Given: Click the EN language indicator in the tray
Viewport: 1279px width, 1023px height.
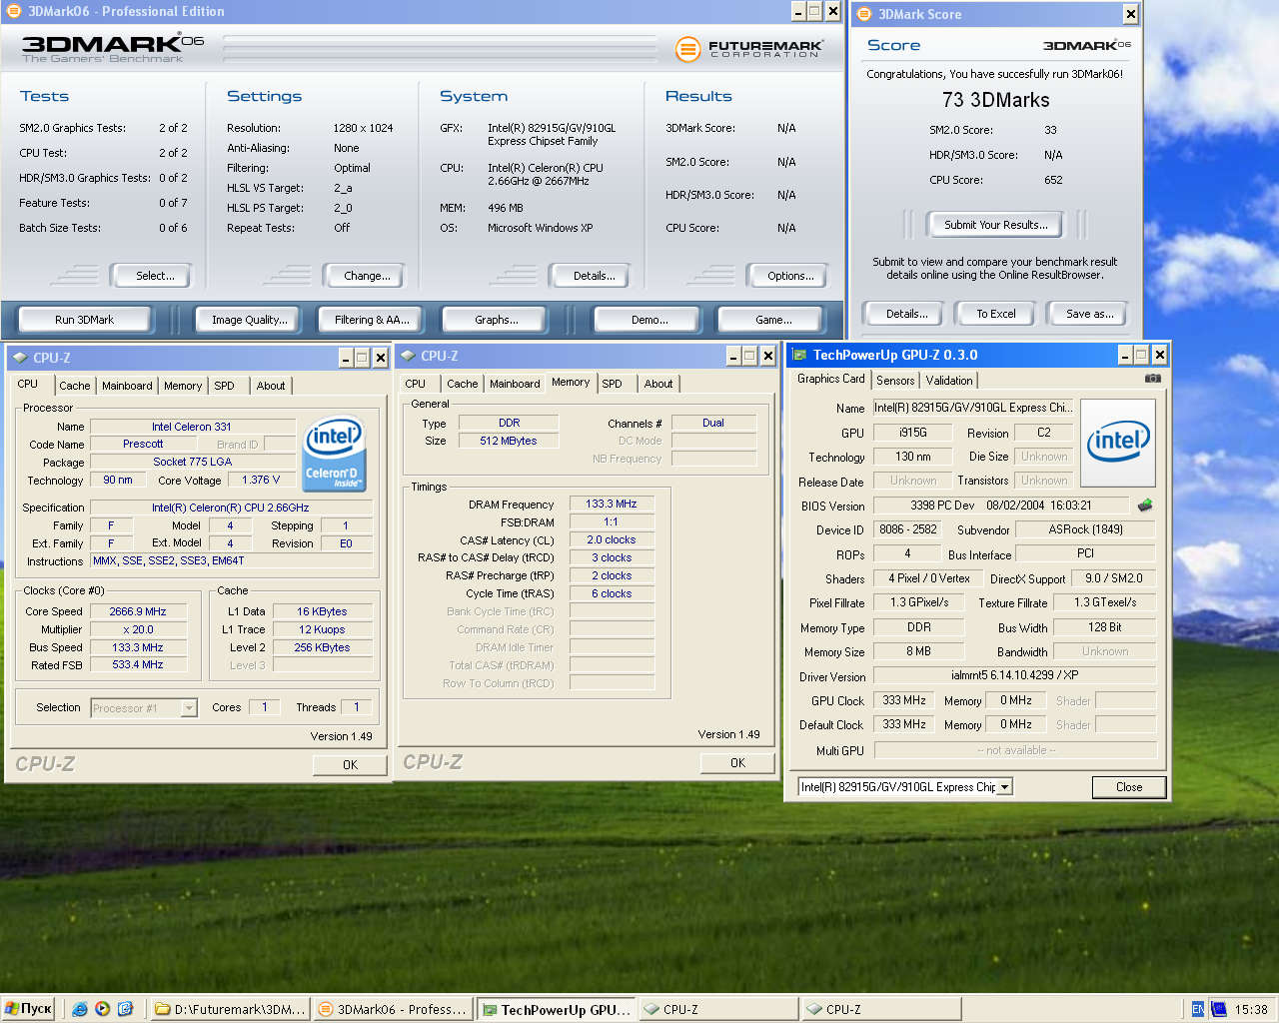Looking at the screenshot, I should coord(1198,1009).
